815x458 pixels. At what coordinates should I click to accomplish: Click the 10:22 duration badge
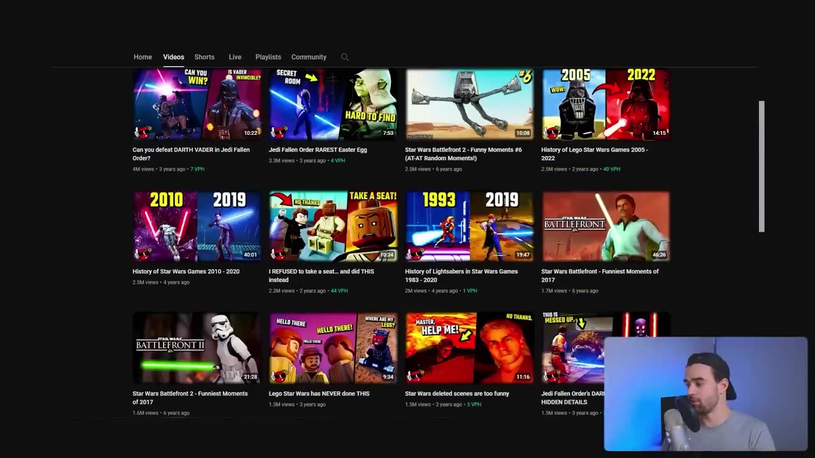point(251,133)
